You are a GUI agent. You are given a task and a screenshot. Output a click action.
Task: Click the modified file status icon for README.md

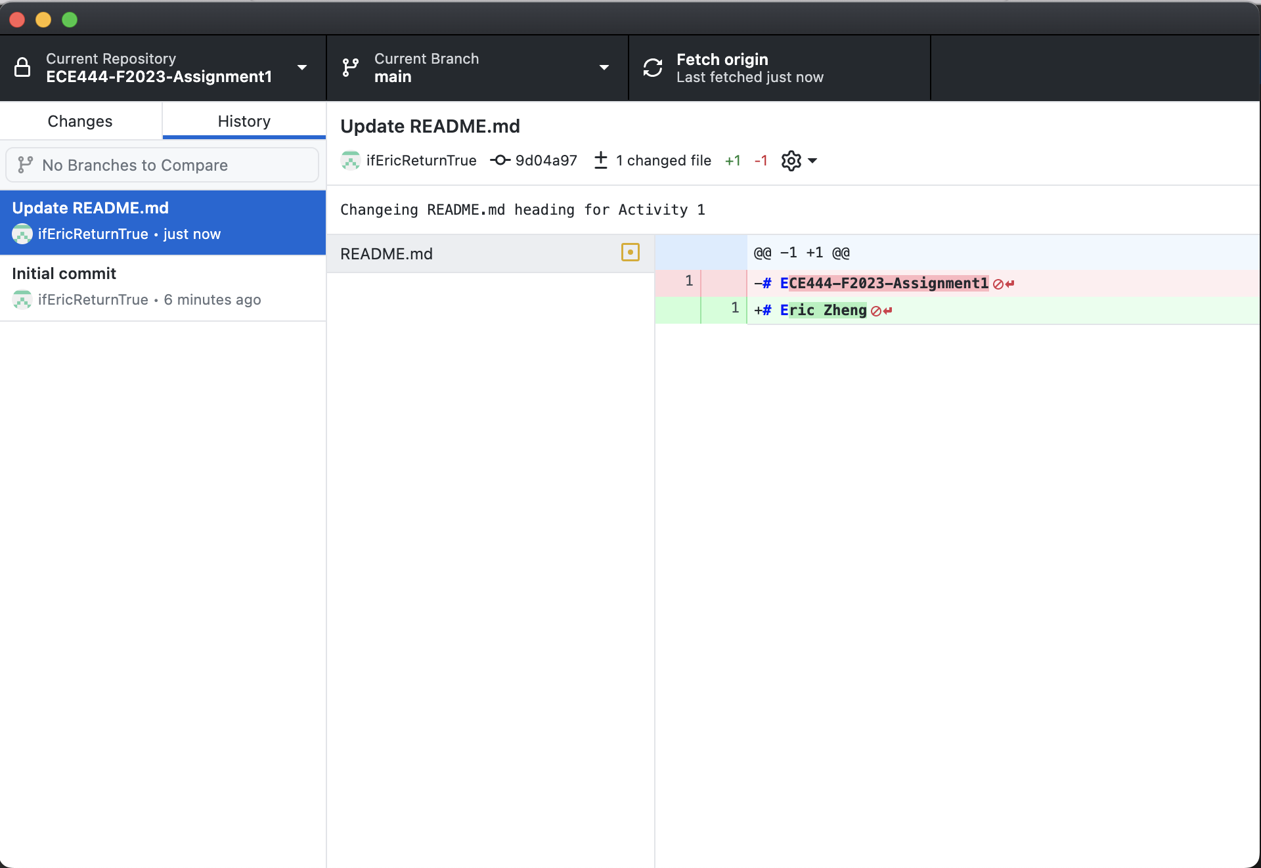coord(630,253)
